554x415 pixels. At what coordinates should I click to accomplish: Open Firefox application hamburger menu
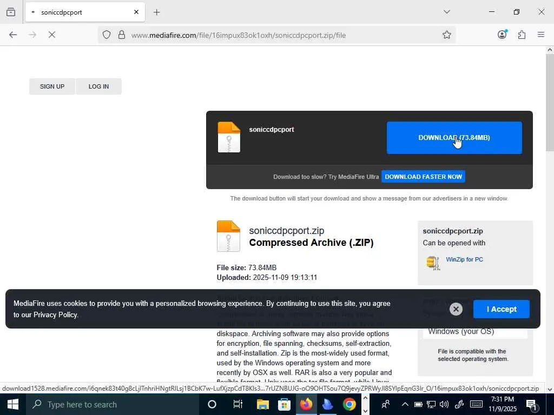[x=541, y=35]
